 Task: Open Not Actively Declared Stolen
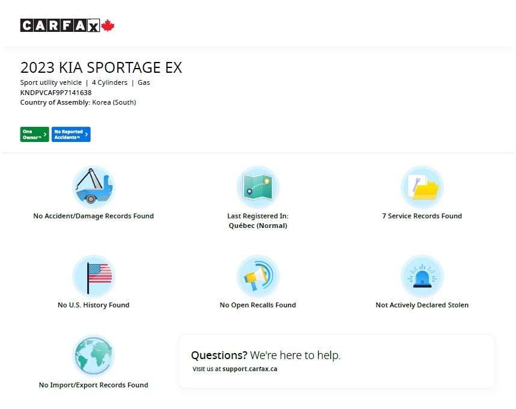click(422, 305)
